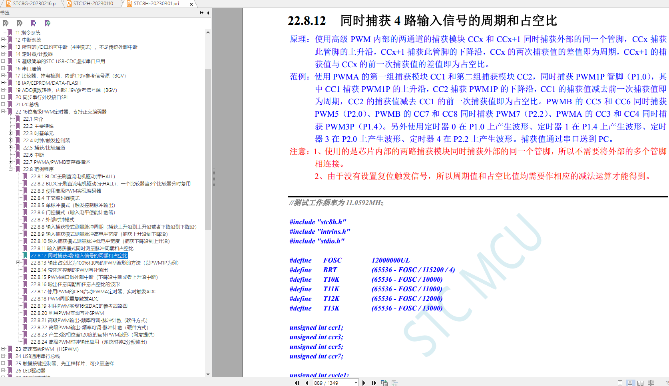Image resolution: width=669 pixels, height=386 pixels.
Task: Open 22.8.11 bookmark entry
Action: click(82, 249)
